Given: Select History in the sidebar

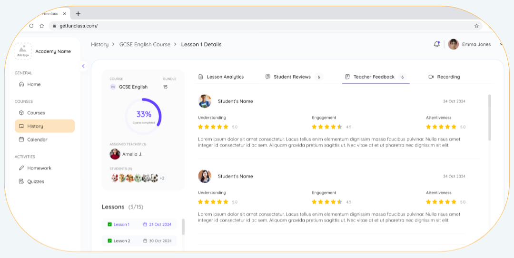Looking at the screenshot, I should 45,126.
